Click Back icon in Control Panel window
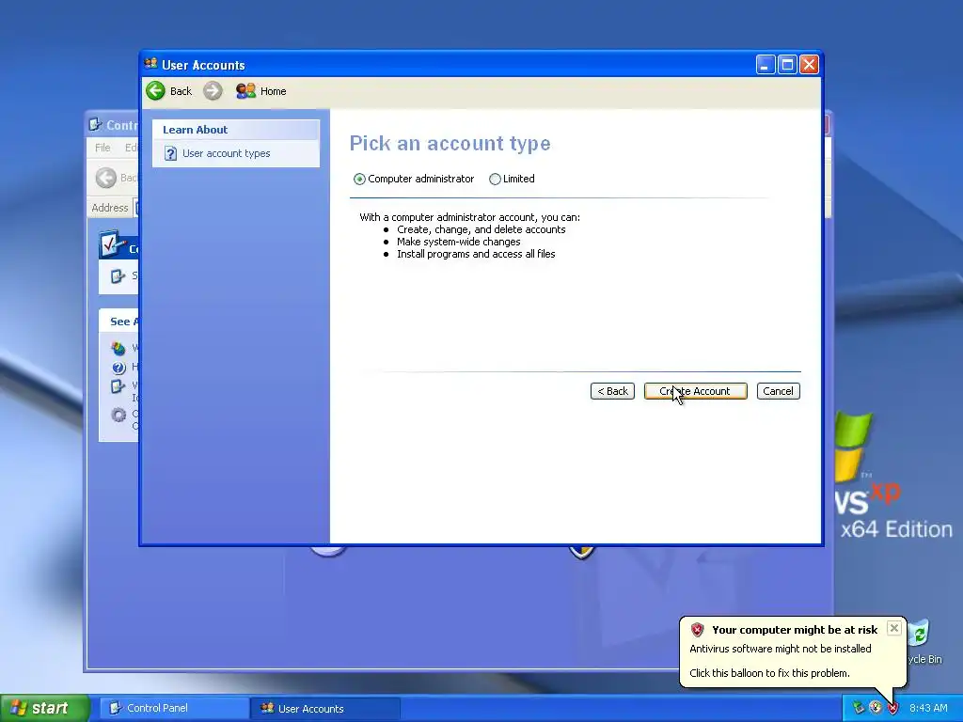963x722 pixels. coord(105,178)
